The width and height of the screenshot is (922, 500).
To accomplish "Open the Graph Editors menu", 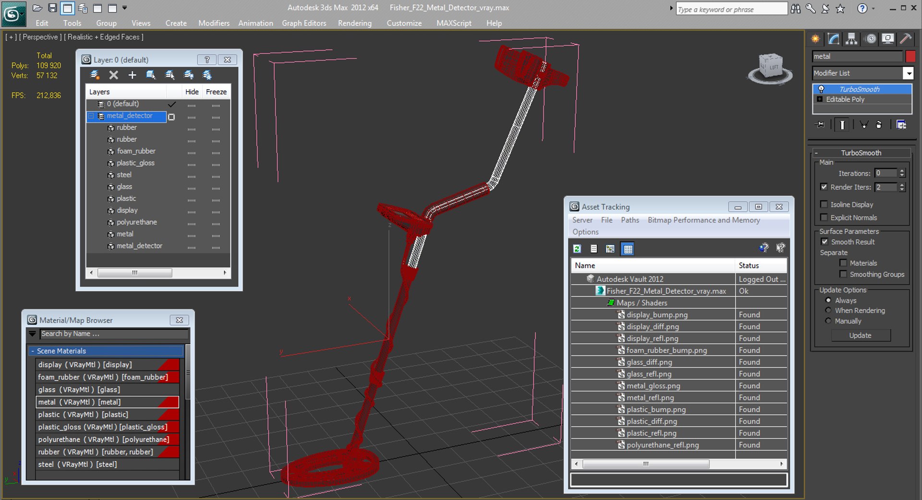I will [304, 23].
